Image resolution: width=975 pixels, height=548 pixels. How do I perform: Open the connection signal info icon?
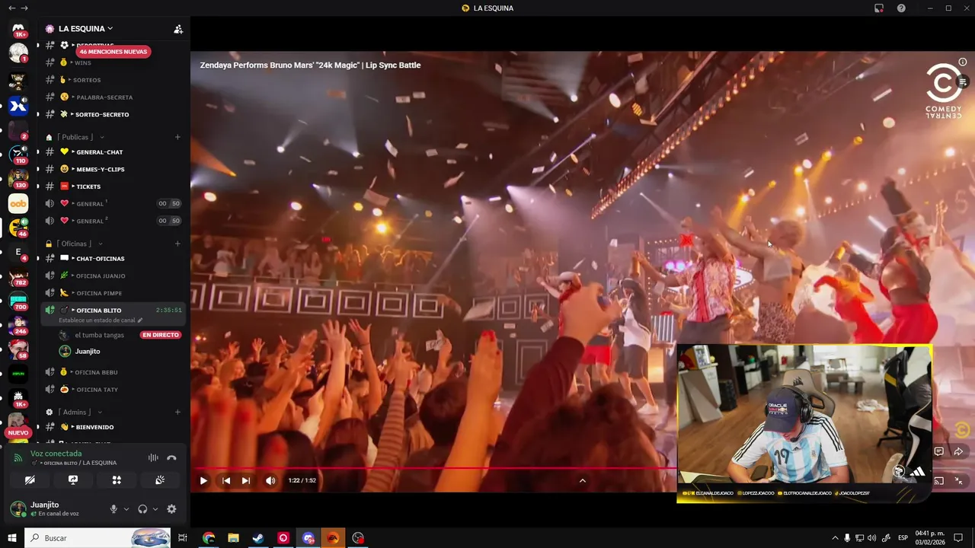coord(18,457)
